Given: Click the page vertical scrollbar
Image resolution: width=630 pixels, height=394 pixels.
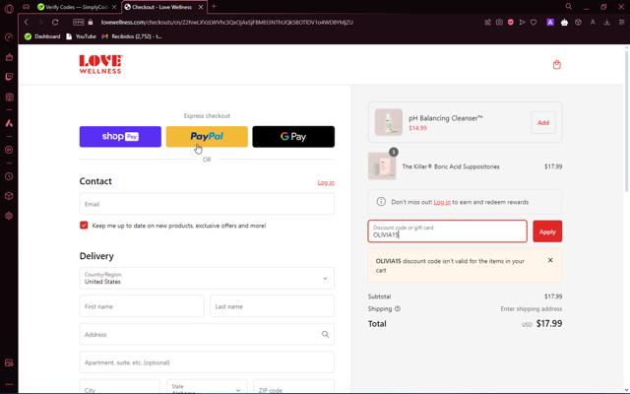Looking at the screenshot, I should (626, 120).
